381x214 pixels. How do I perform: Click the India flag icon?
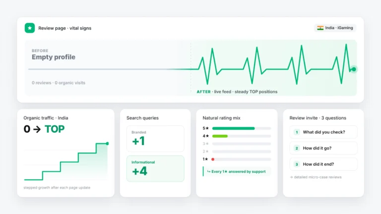320,28
